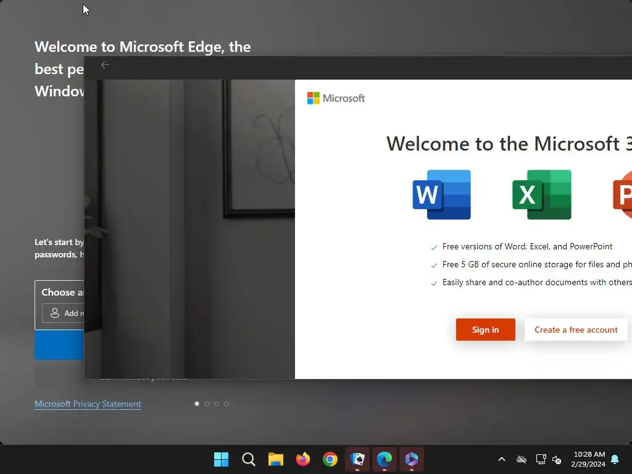The image size is (632, 474).
Task: Open Windows Search from the taskbar
Action: 248,459
